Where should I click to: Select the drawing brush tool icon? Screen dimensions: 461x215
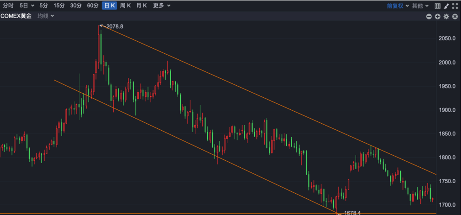(446, 6)
